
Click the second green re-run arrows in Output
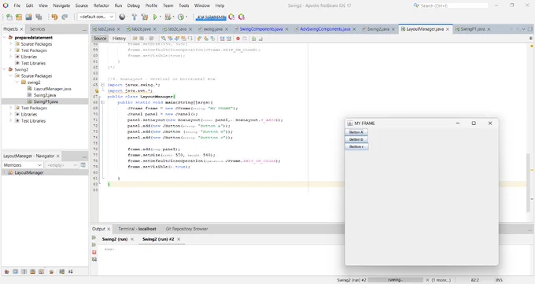94,245
